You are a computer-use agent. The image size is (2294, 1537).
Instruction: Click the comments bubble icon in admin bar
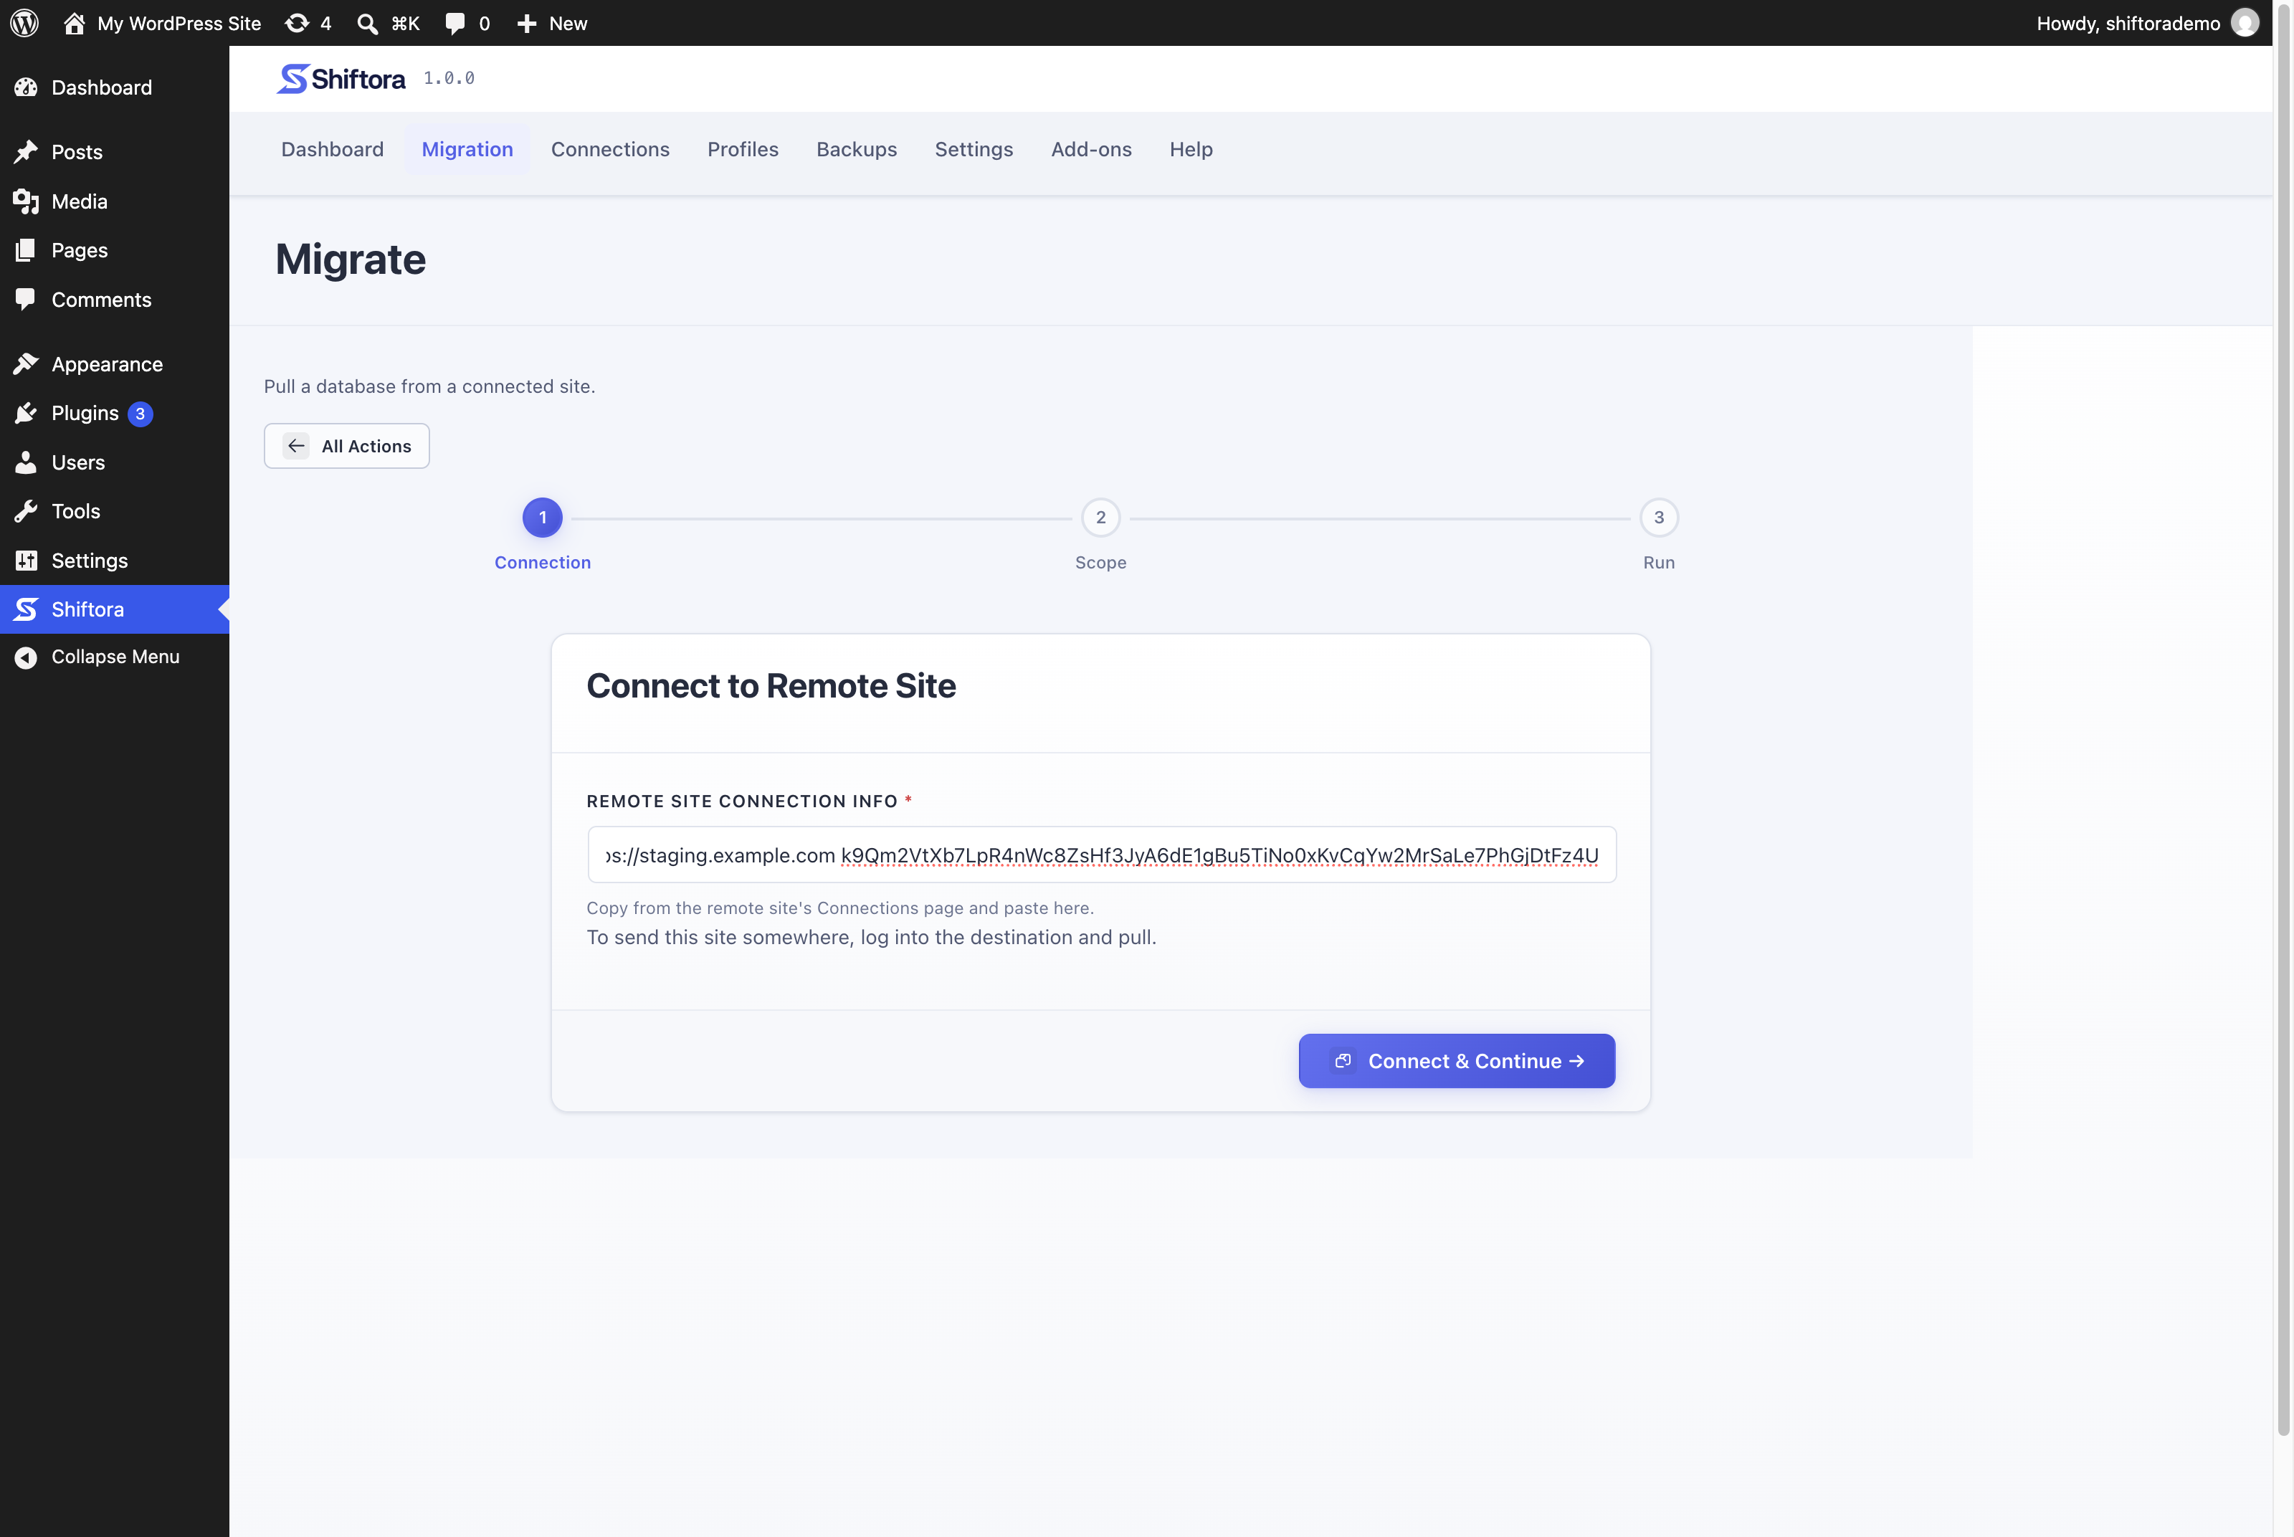tap(454, 24)
